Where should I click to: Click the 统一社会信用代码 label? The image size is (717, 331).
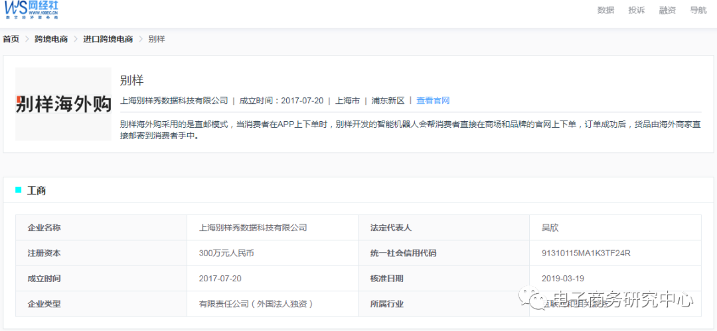point(404,253)
